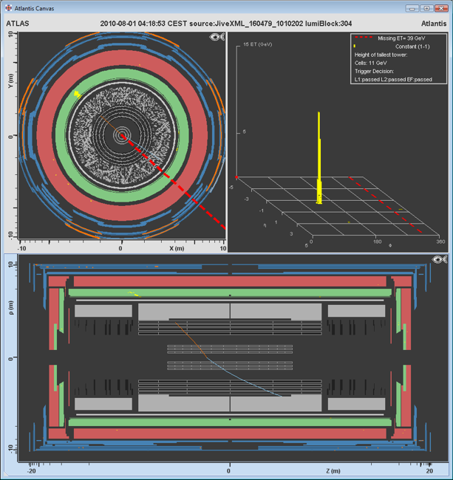Click the Atlantis label at header right

click(x=433, y=24)
